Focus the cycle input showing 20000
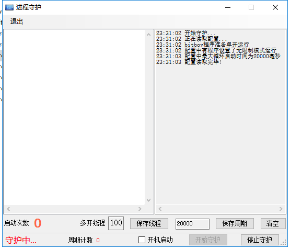This screenshot has height=249, width=290. pos(192,224)
